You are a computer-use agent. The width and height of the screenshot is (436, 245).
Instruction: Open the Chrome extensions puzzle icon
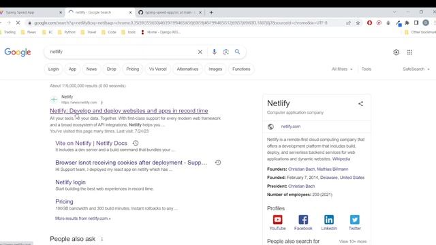tap(407, 23)
